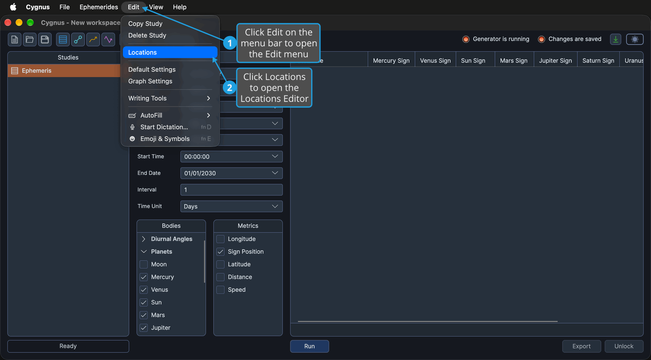Open the Start Time dropdown
This screenshot has height=360, width=651.
[232, 157]
